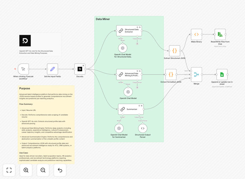Open OpenAI Chat Model for Structured Data
This screenshot has width=245, height=179.
pos(122,48)
